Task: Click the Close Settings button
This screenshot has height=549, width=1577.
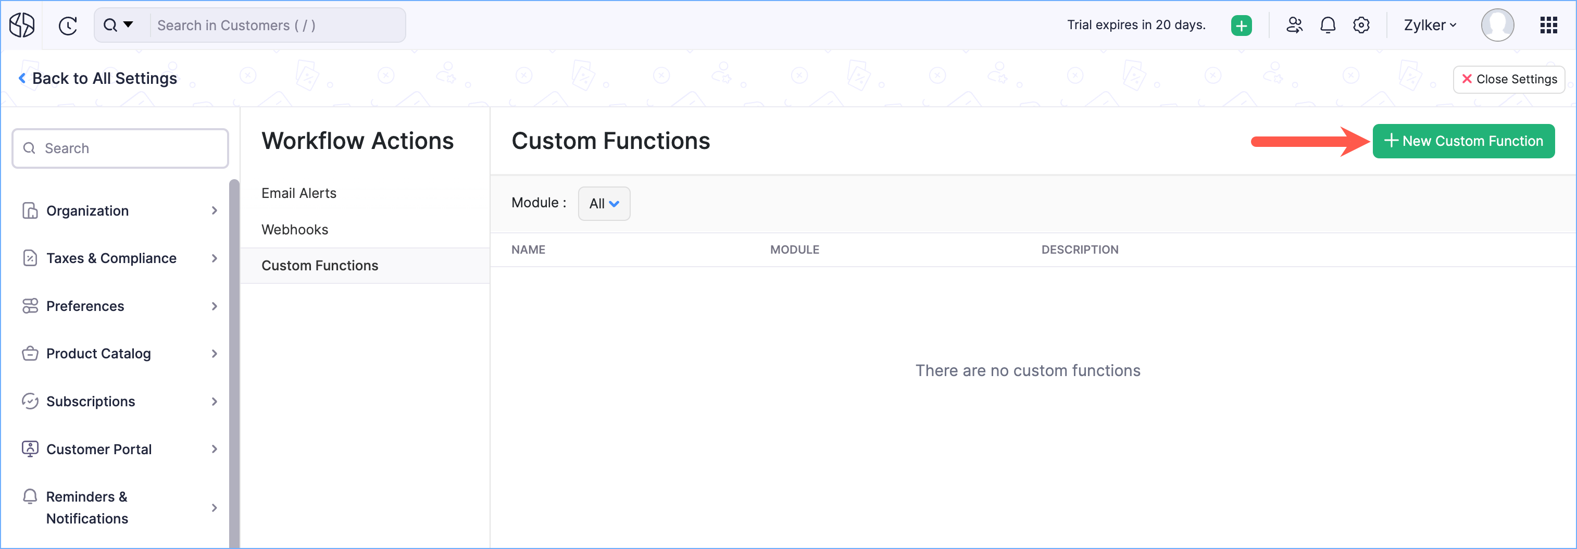Action: point(1508,79)
